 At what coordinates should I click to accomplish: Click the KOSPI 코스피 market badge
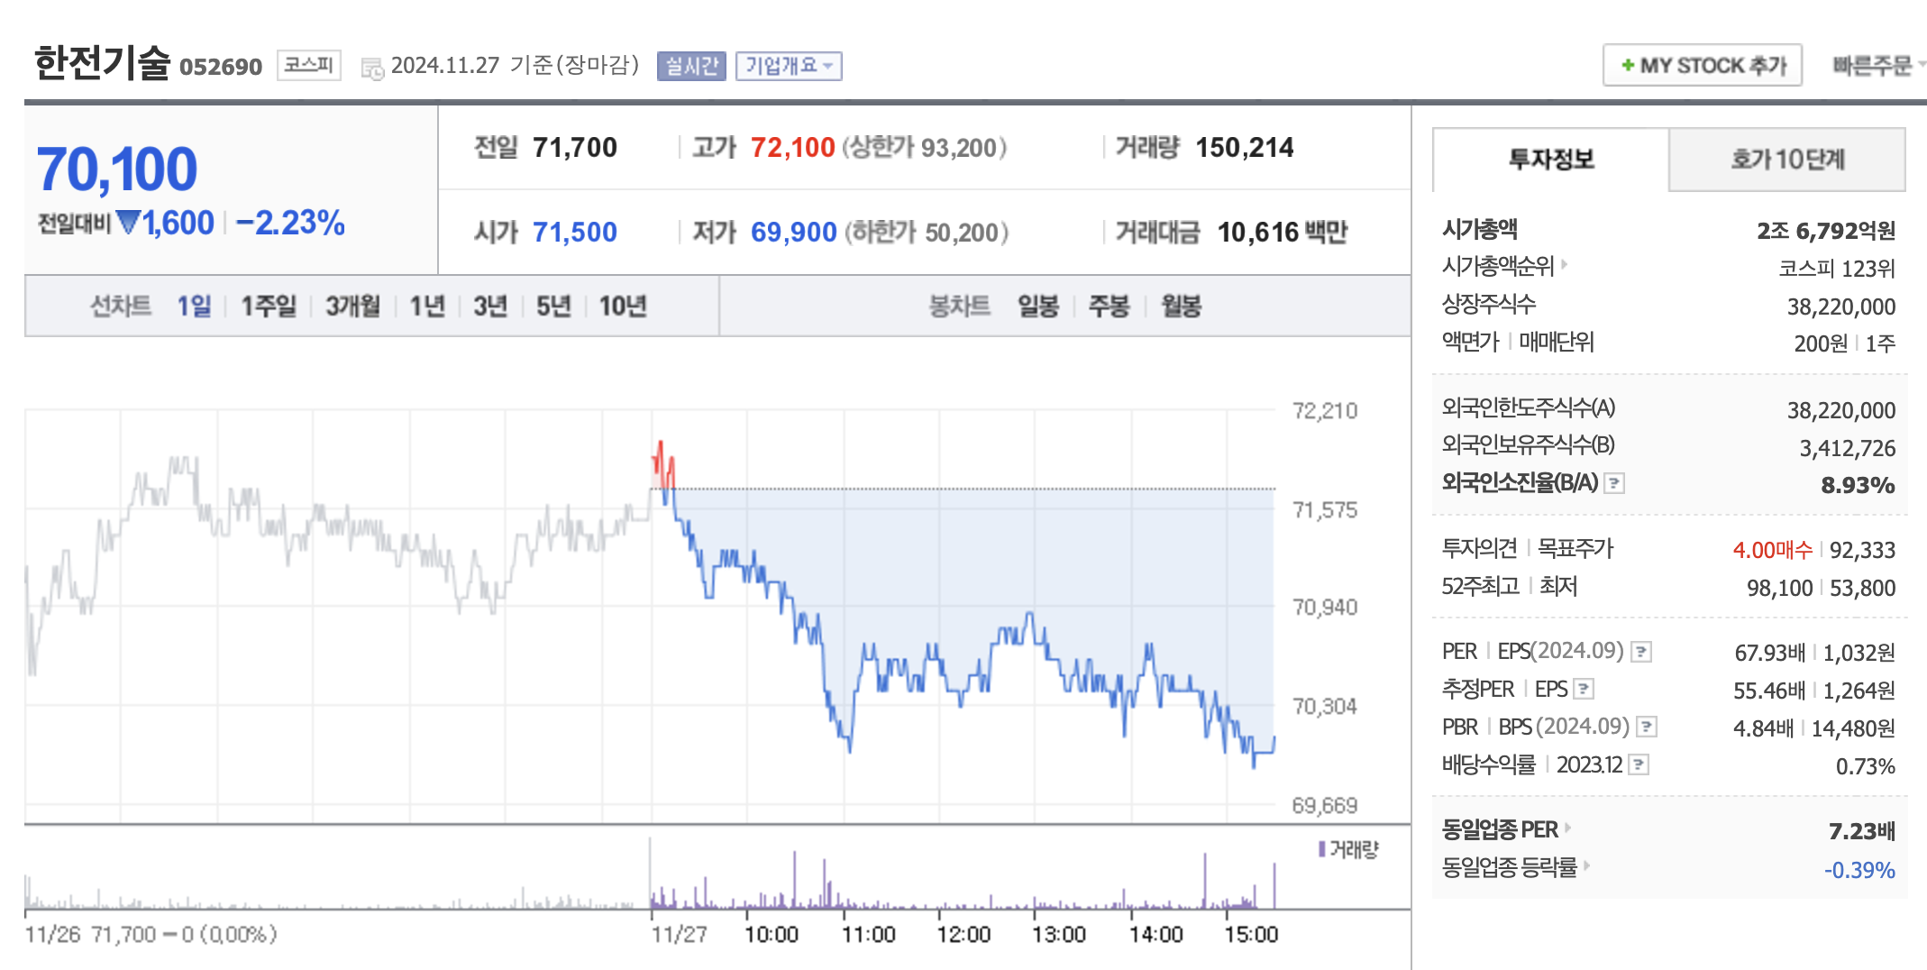[308, 65]
